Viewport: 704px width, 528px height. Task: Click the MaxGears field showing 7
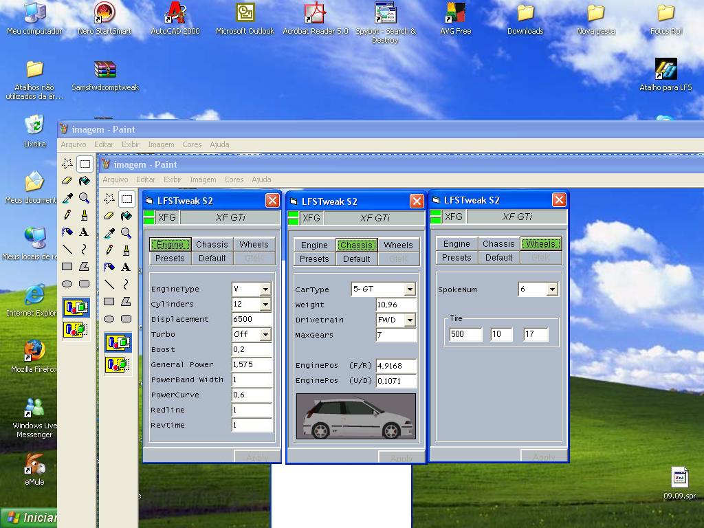[396, 335]
